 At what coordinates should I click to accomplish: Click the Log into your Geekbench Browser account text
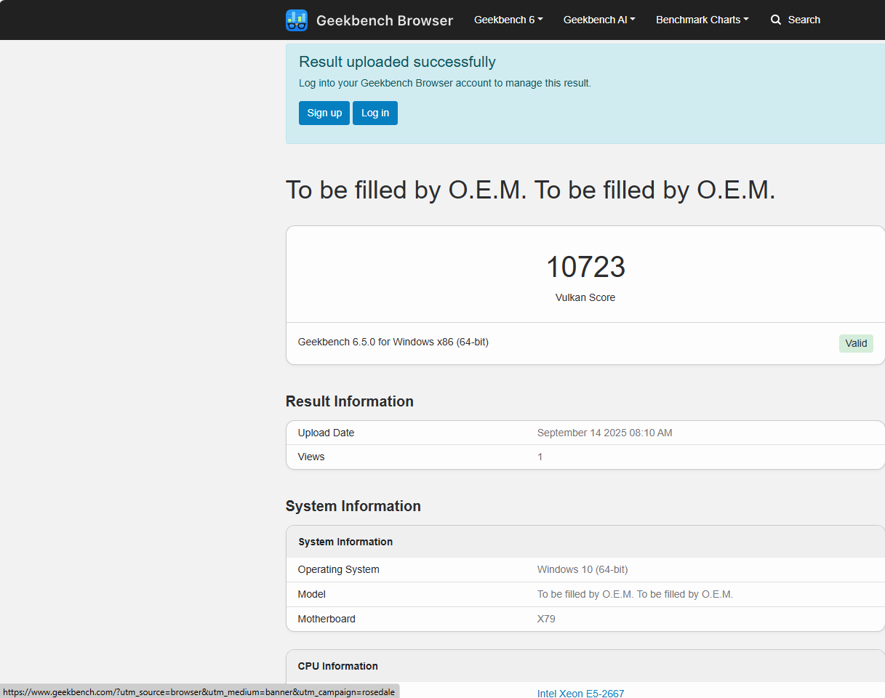click(x=445, y=83)
